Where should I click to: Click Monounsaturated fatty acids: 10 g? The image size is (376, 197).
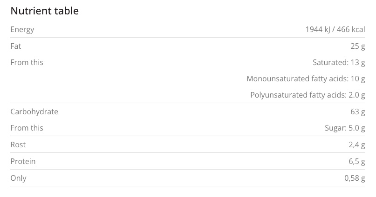point(306,79)
